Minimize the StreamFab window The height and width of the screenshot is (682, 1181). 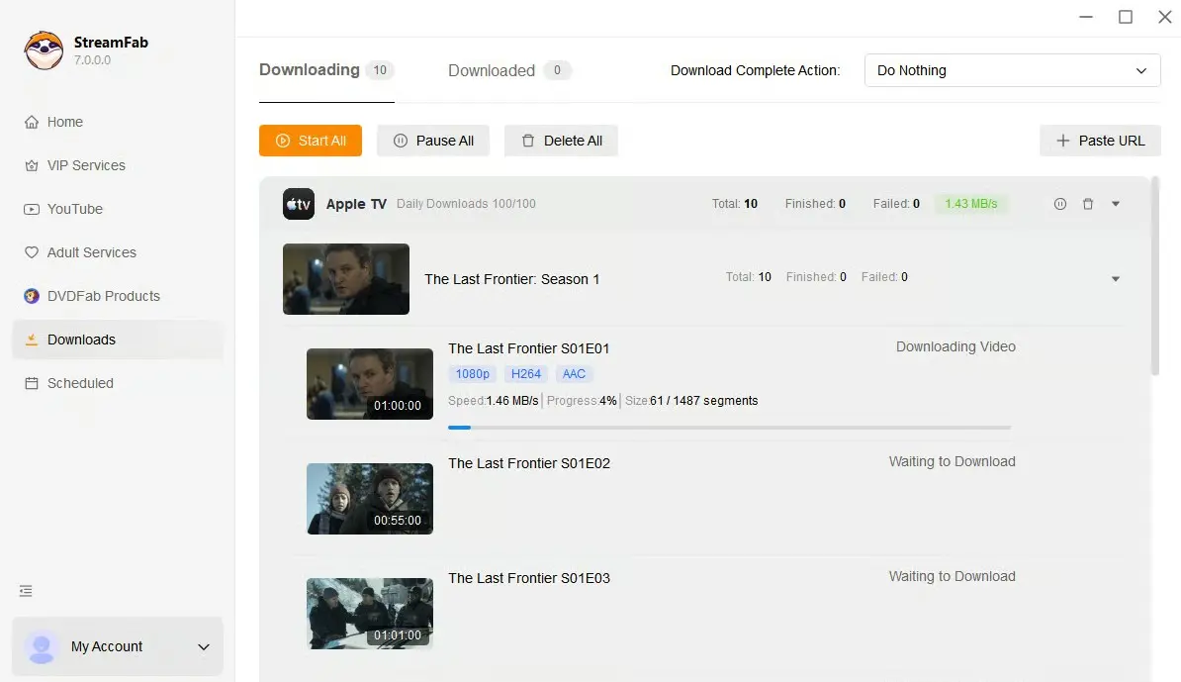click(x=1086, y=17)
